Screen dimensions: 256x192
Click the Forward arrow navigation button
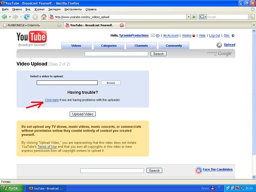point(15,17)
